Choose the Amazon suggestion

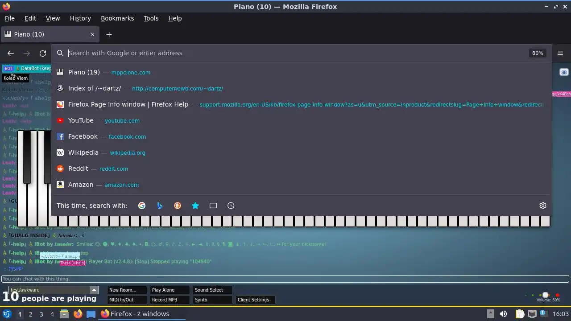click(x=301, y=185)
